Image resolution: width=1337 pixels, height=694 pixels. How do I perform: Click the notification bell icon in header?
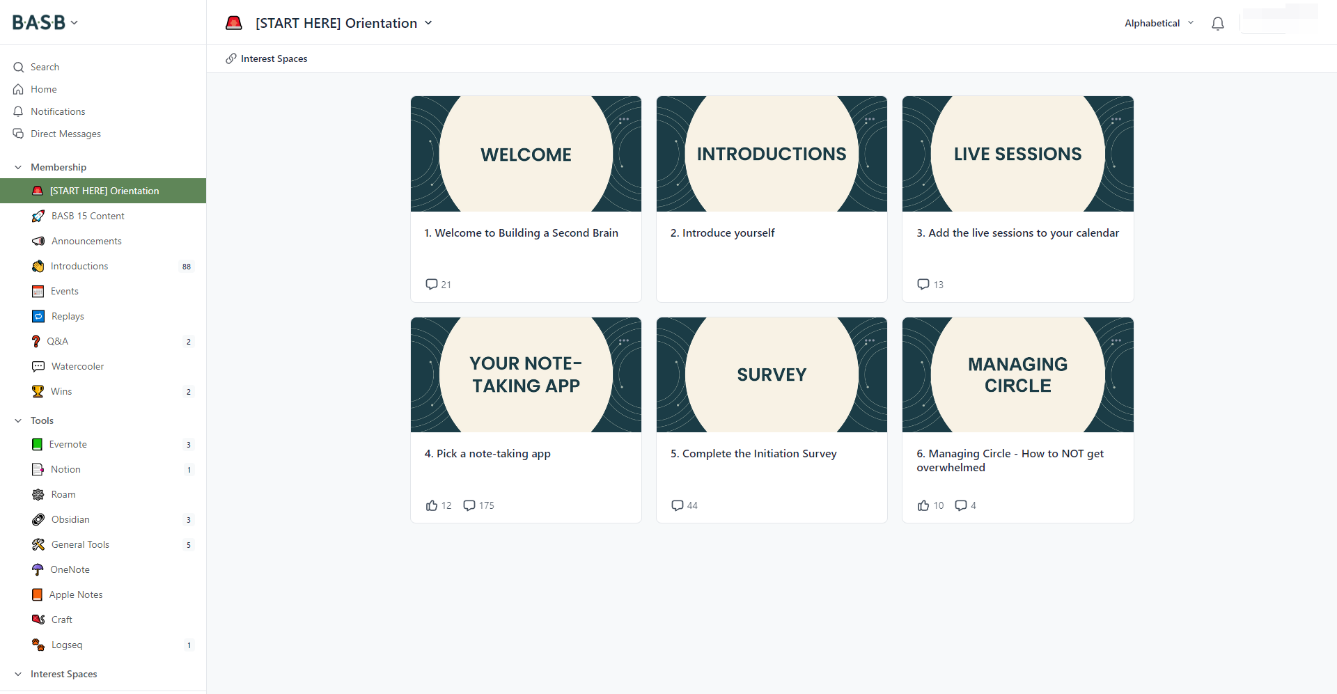[1217, 24]
